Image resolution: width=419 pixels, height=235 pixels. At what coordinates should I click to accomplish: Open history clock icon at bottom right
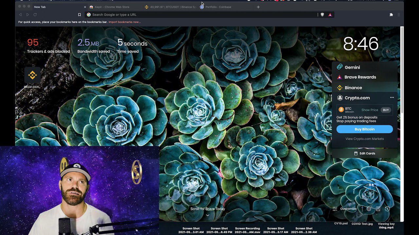pyautogui.click(x=387, y=209)
